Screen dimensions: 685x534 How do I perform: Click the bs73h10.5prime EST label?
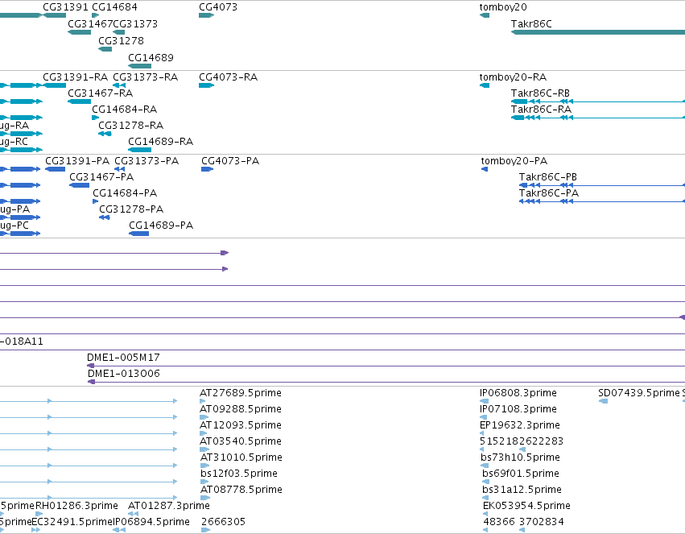[520, 457]
